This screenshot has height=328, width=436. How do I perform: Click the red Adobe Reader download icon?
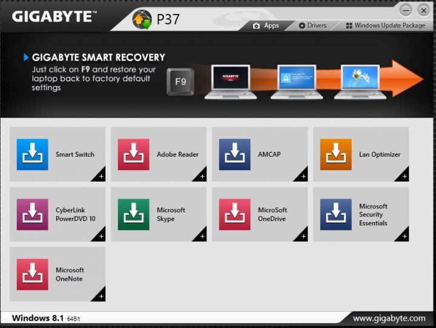click(x=133, y=154)
